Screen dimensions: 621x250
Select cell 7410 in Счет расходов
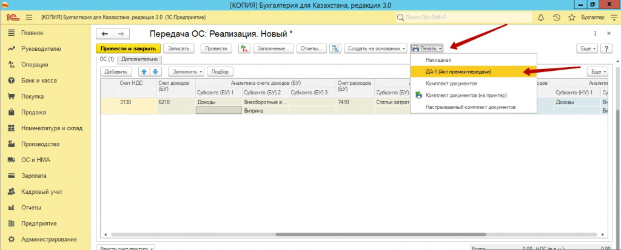point(355,102)
